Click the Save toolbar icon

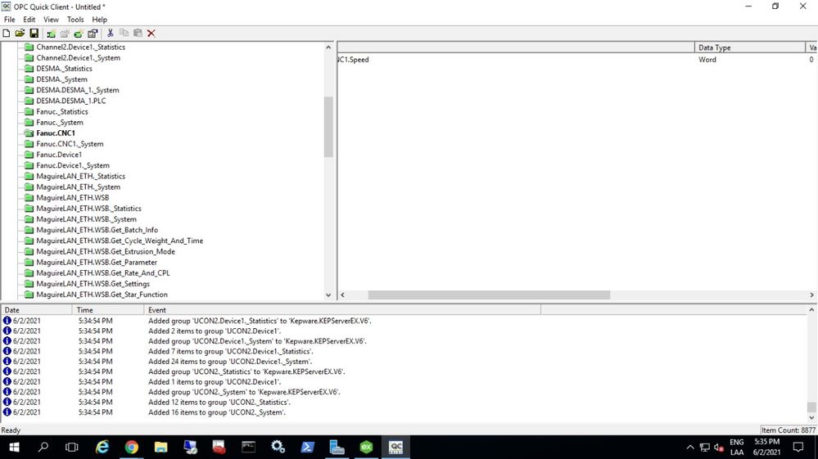click(34, 34)
